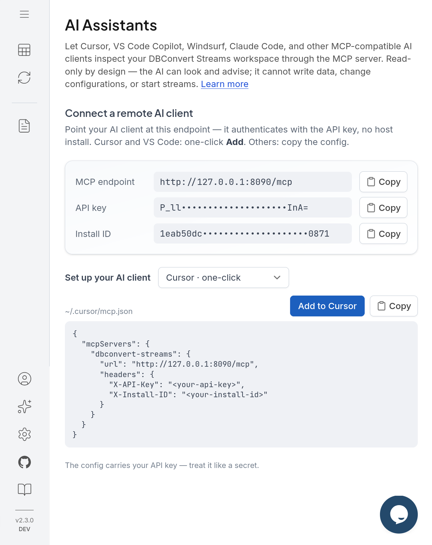
Task: Click the "X-Install-ID" line in the config
Action: [188, 395]
